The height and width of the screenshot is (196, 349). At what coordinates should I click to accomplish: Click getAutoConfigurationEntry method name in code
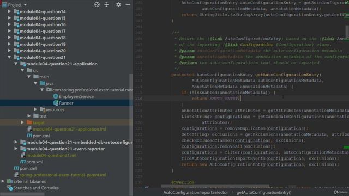pos(287,75)
